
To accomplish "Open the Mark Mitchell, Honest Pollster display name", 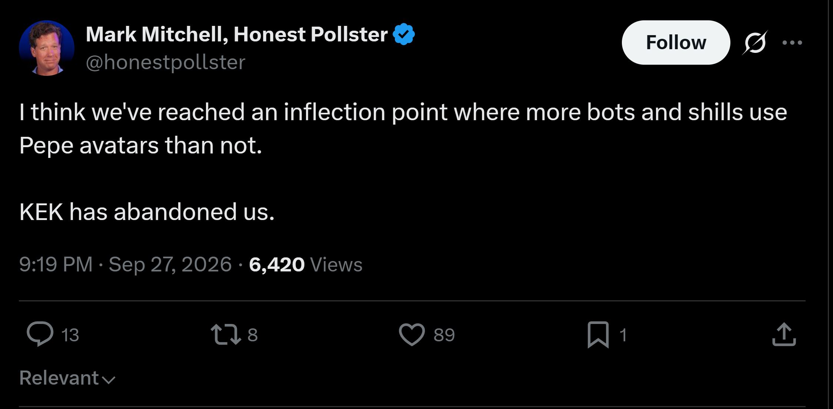I will 237,34.
